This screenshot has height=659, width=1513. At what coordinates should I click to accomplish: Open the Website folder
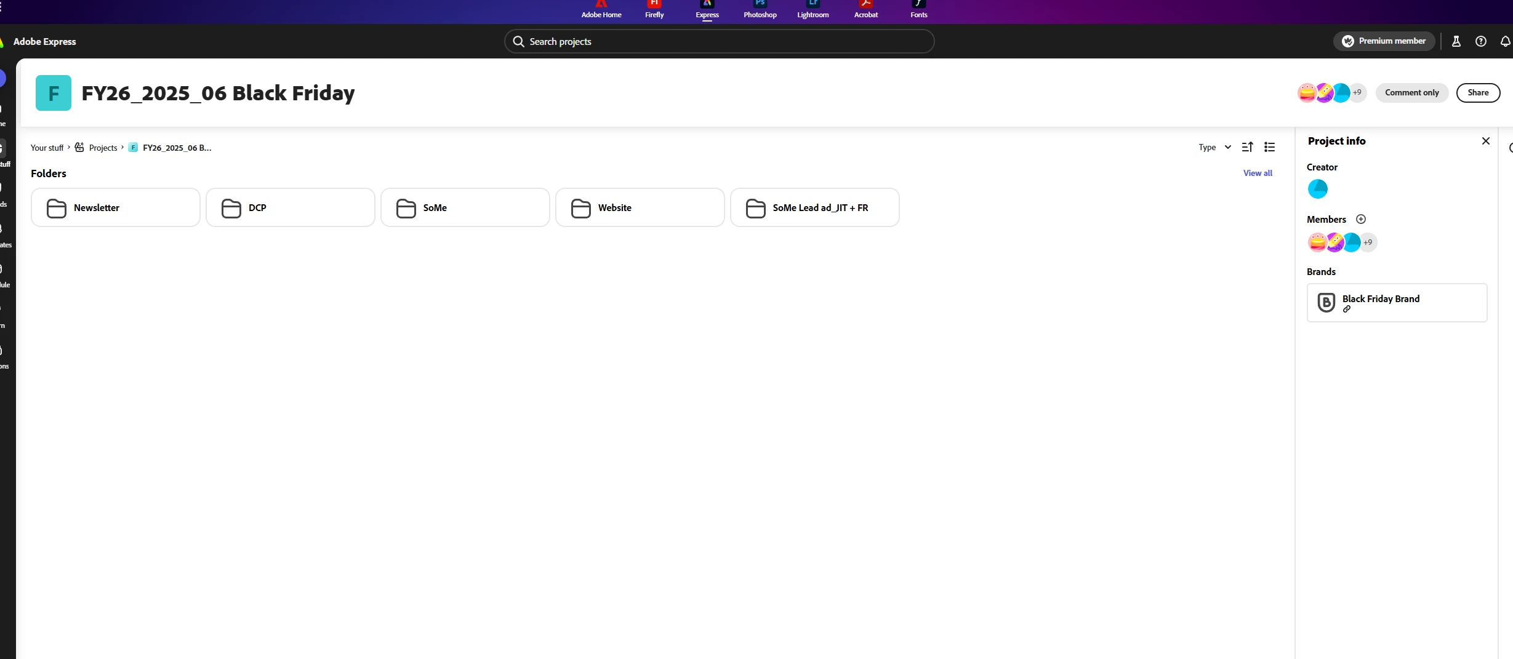point(640,207)
